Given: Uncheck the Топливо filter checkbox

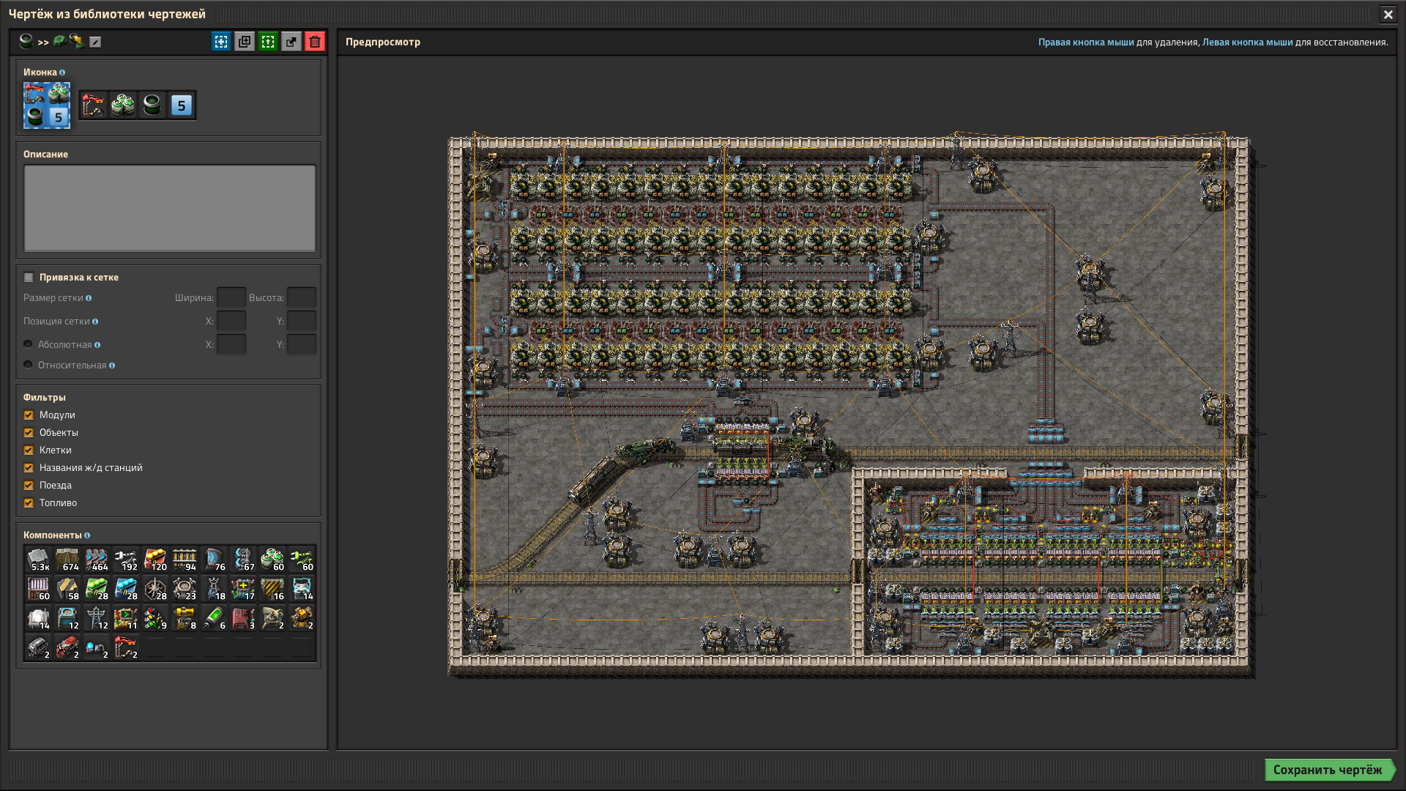Looking at the screenshot, I should (x=29, y=503).
